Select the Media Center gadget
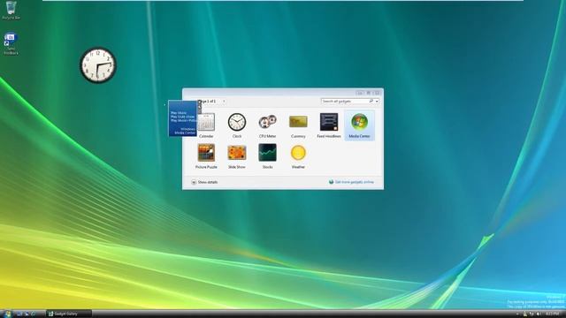Image resolution: width=566 pixels, height=318 pixels. pos(360,125)
